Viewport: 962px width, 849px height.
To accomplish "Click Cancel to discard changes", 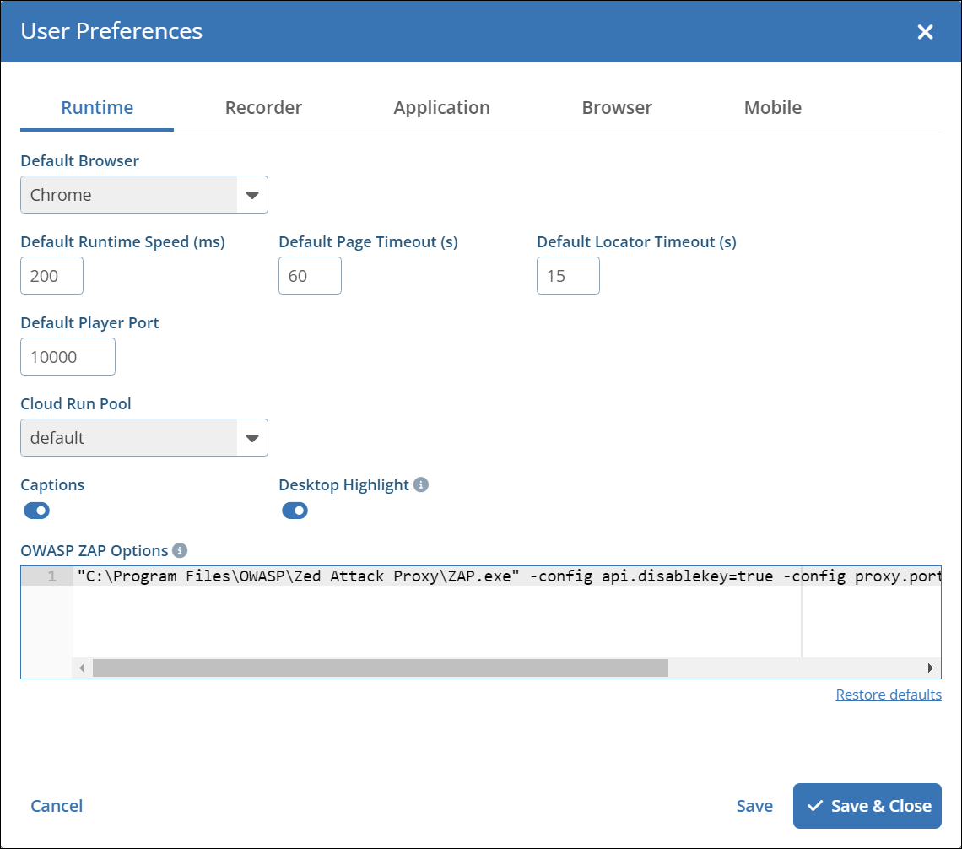I will point(57,806).
